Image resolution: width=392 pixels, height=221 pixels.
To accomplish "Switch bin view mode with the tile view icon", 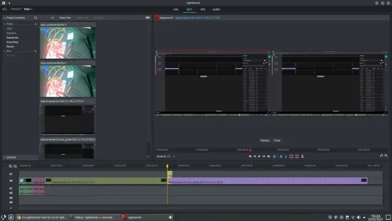I will point(148,18).
